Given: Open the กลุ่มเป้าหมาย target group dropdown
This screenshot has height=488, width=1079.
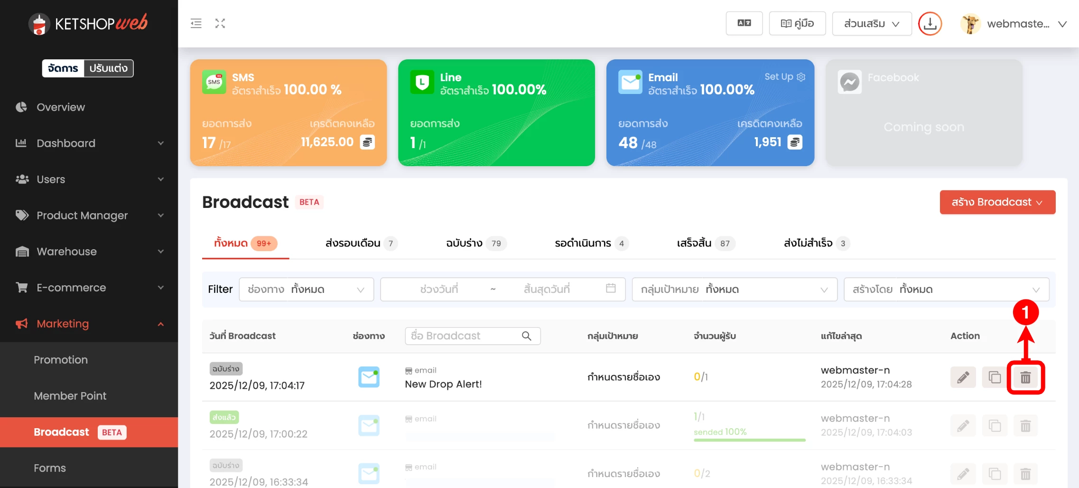Looking at the screenshot, I should (734, 290).
